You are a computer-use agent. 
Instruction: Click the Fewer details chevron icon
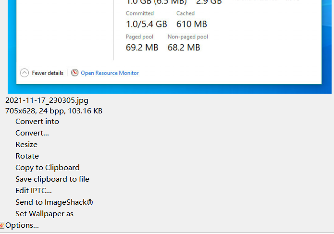[x=25, y=73]
